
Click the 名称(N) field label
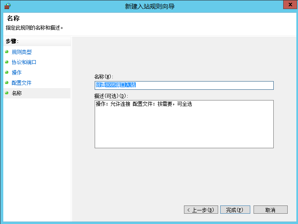tap(104, 77)
